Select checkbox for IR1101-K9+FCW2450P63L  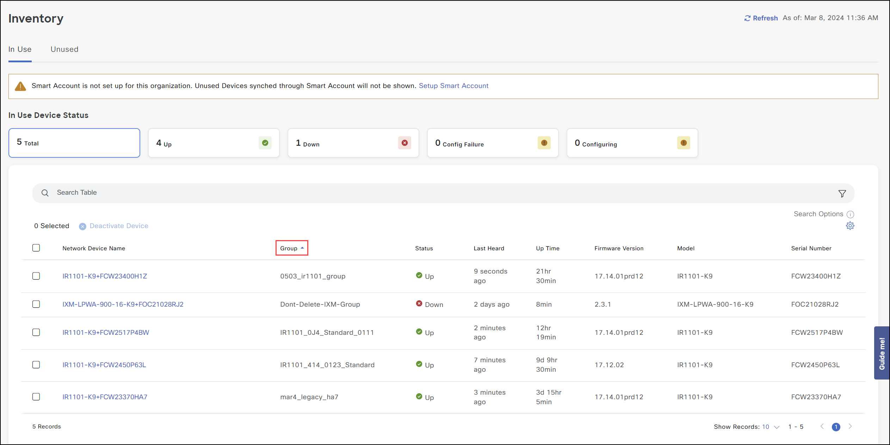click(36, 365)
